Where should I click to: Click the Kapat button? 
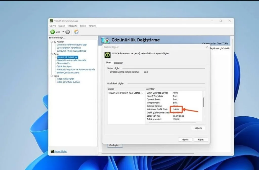click(x=201, y=140)
